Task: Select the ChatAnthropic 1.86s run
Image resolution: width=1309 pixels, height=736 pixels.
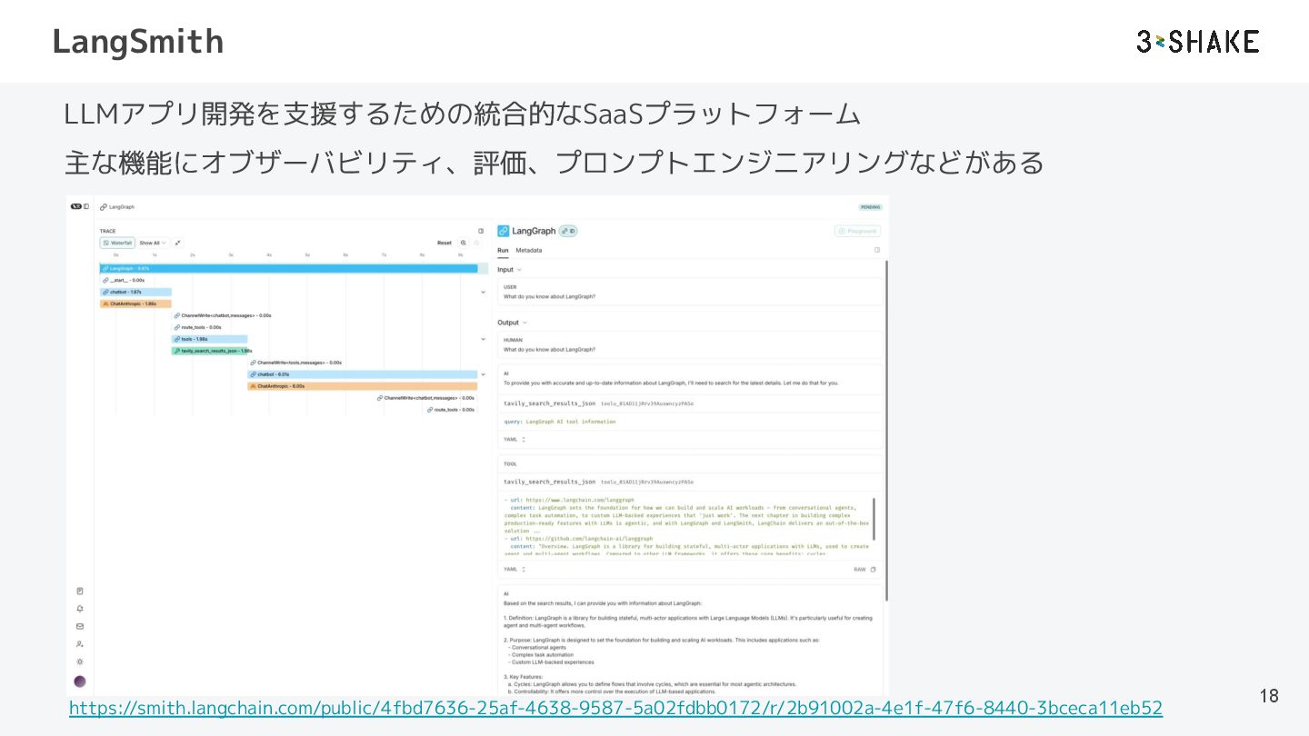Action: pos(135,303)
